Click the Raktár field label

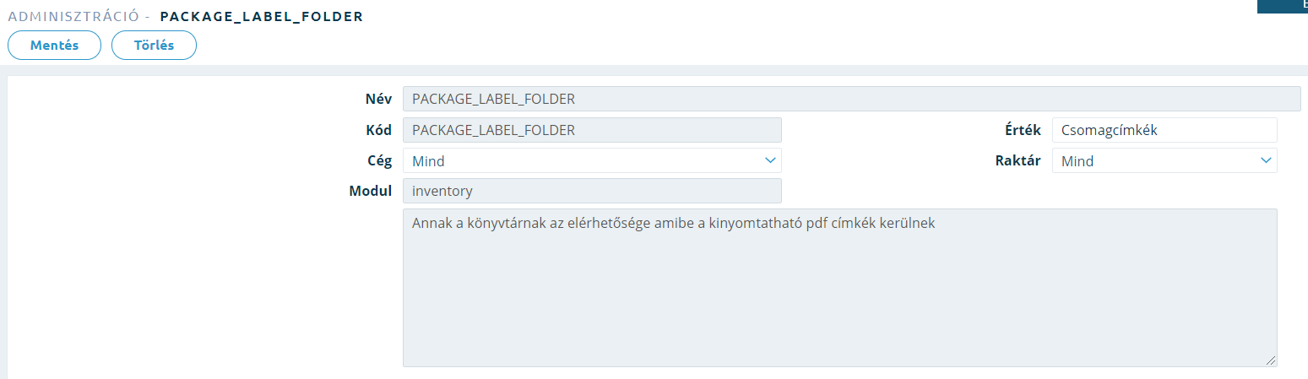[1018, 160]
